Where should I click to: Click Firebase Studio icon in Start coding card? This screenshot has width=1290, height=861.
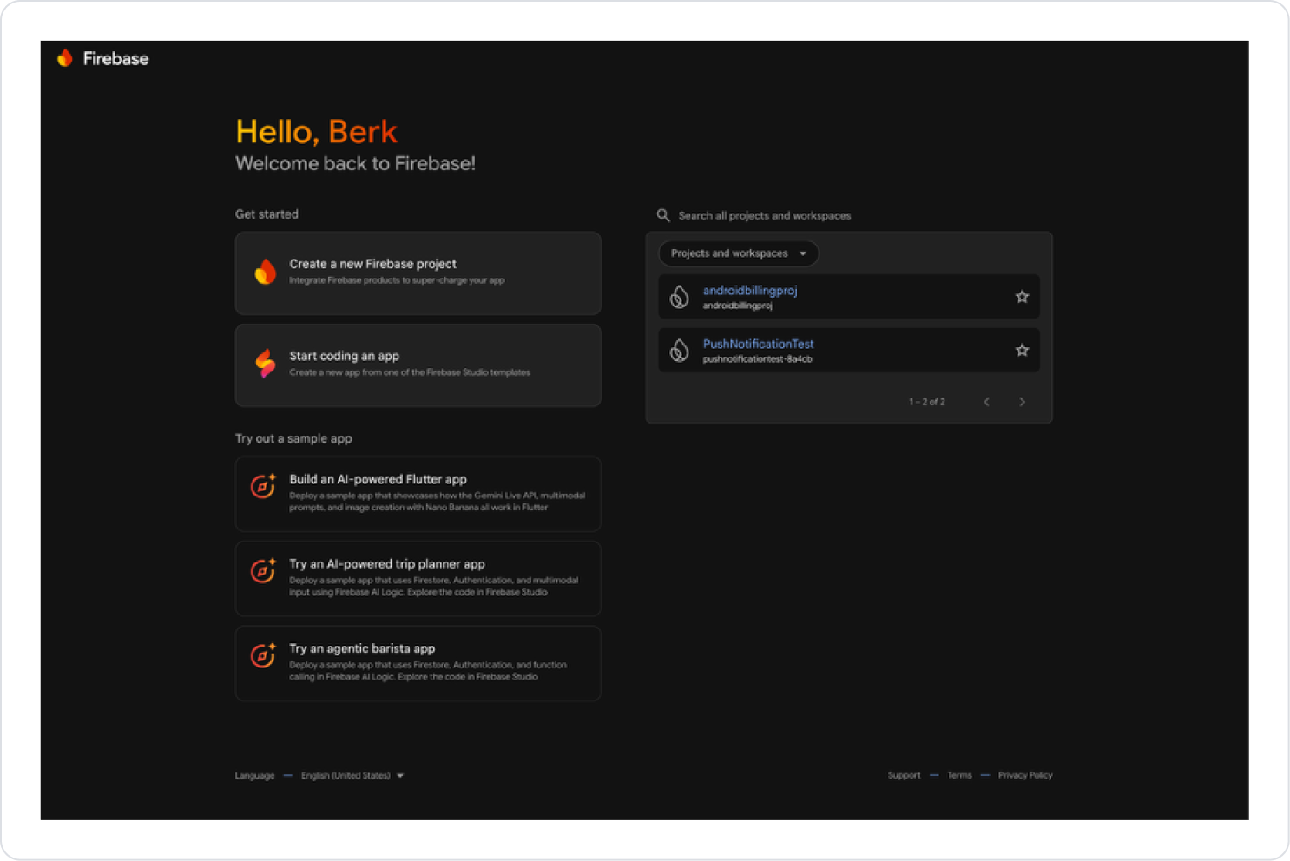click(266, 364)
